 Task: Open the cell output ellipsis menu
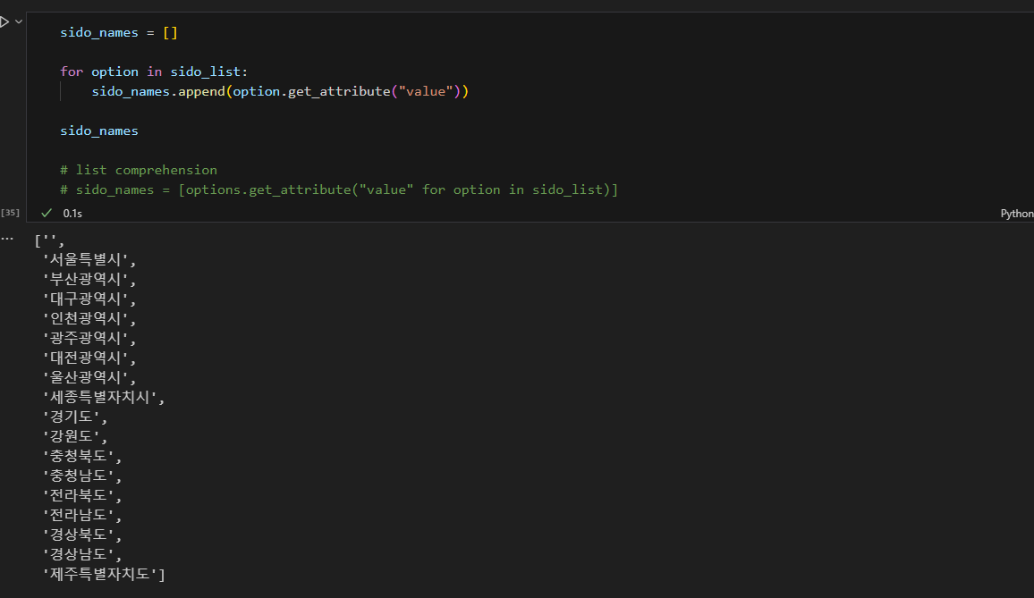click(x=7, y=239)
